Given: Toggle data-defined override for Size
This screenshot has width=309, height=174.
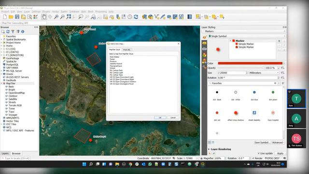Looking at the screenshot, I should [282, 73].
